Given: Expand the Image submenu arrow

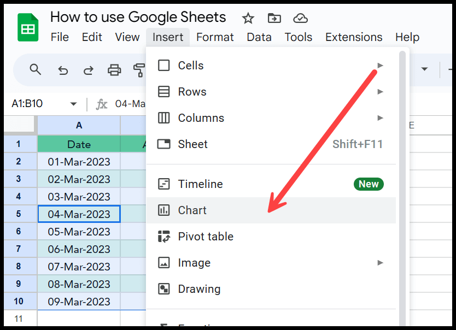Looking at the screenshot, I should click(380, 263).
